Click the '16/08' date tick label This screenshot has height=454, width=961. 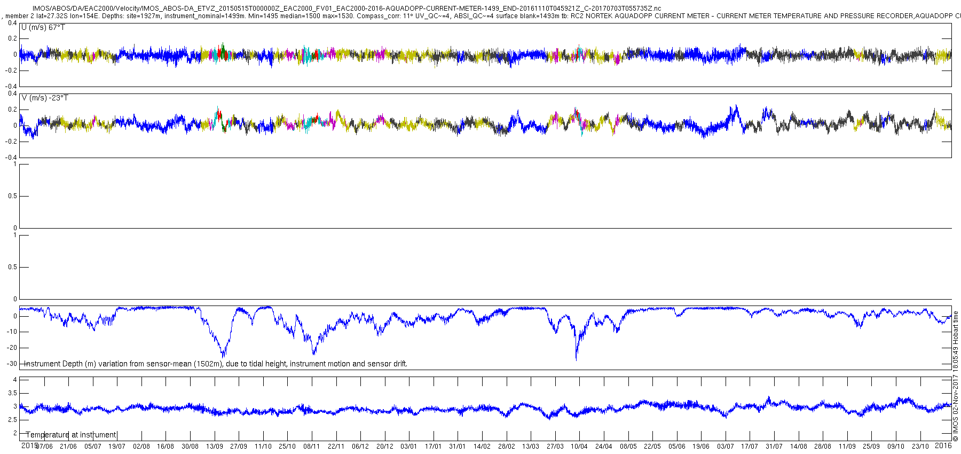pos(166,447)
